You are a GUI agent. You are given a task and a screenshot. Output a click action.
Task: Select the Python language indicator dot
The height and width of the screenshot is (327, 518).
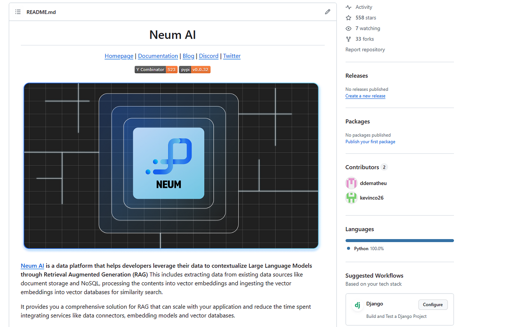pyautogui.click(x=347, y=248)
